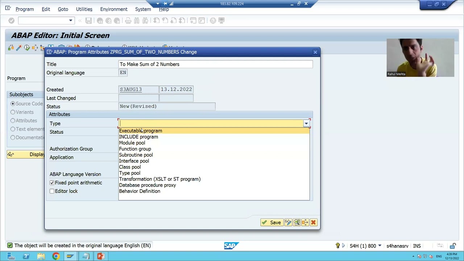
Task: Click the Find Next binoculars icon
Action: 145,21
